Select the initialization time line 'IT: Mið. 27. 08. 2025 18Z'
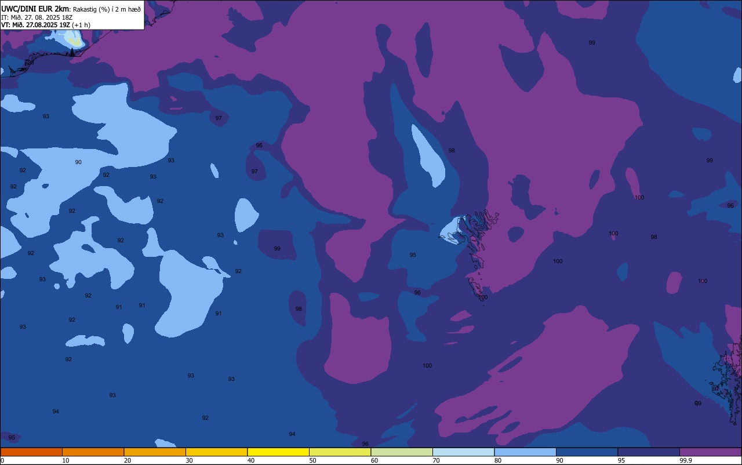The image size is (742, 465). point(37,17)
